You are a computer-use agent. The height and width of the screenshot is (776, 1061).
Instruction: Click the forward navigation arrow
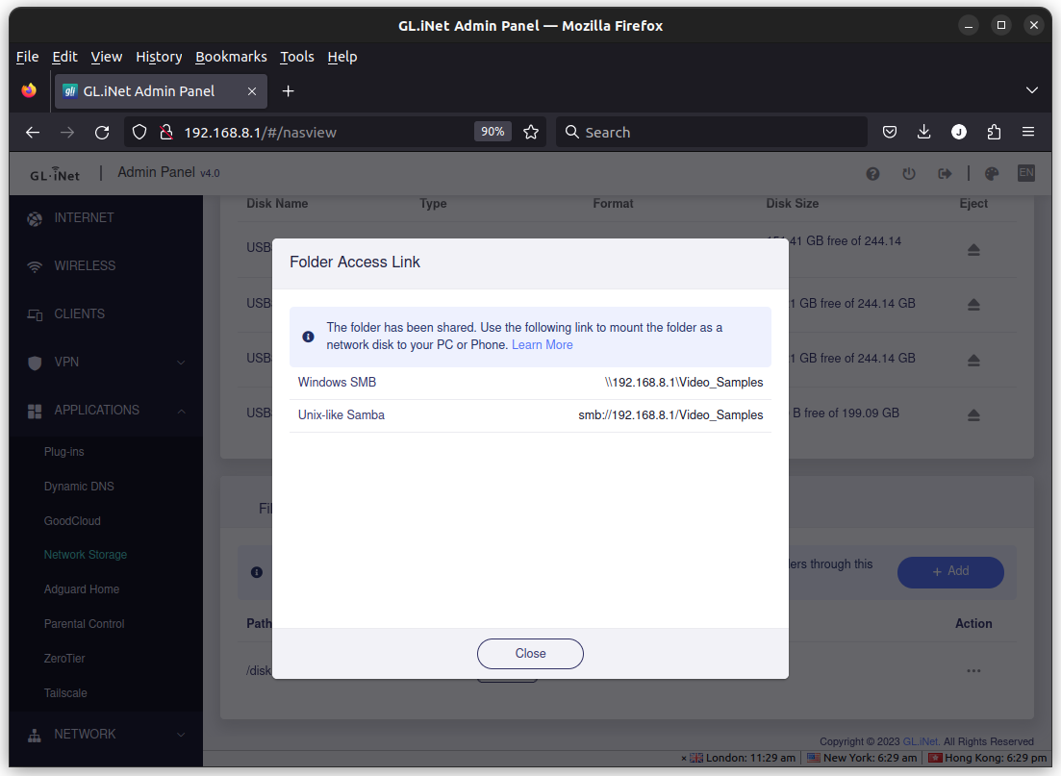pyautogui.click(x=67, y=133)
